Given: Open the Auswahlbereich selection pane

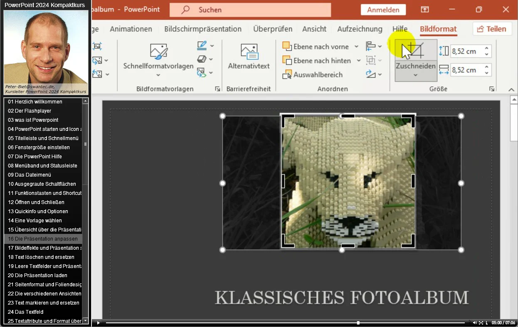Looking at the screenshot, I should pyautogui.click(x=313, y=75).
